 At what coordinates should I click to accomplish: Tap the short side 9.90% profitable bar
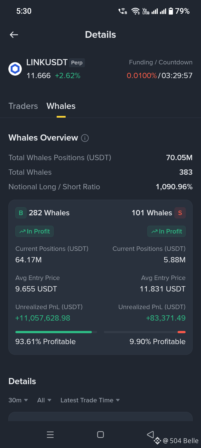click(x=145, y=332)
